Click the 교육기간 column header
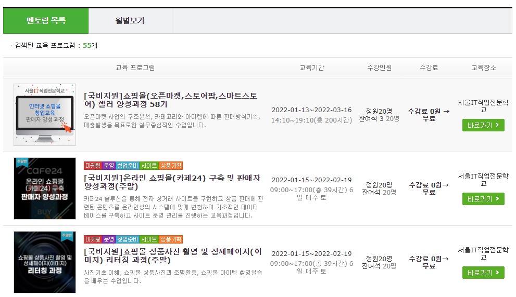Screen dimensions: 516x297 pyautogui.click(x=312, y=67)
